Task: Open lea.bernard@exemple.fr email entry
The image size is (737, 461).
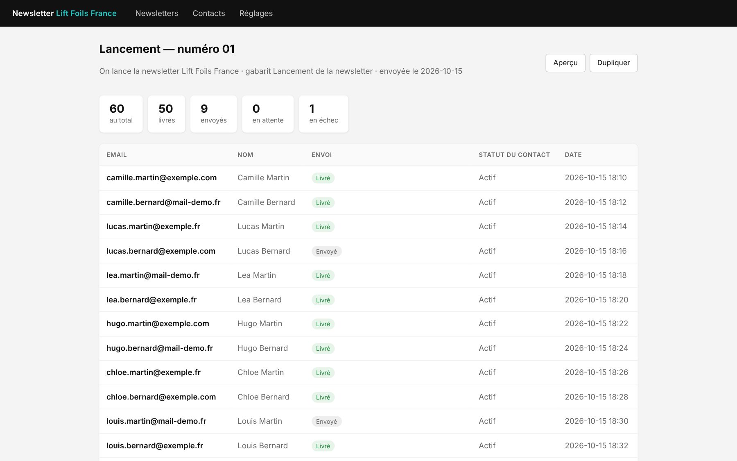Action: coord(151,300)
